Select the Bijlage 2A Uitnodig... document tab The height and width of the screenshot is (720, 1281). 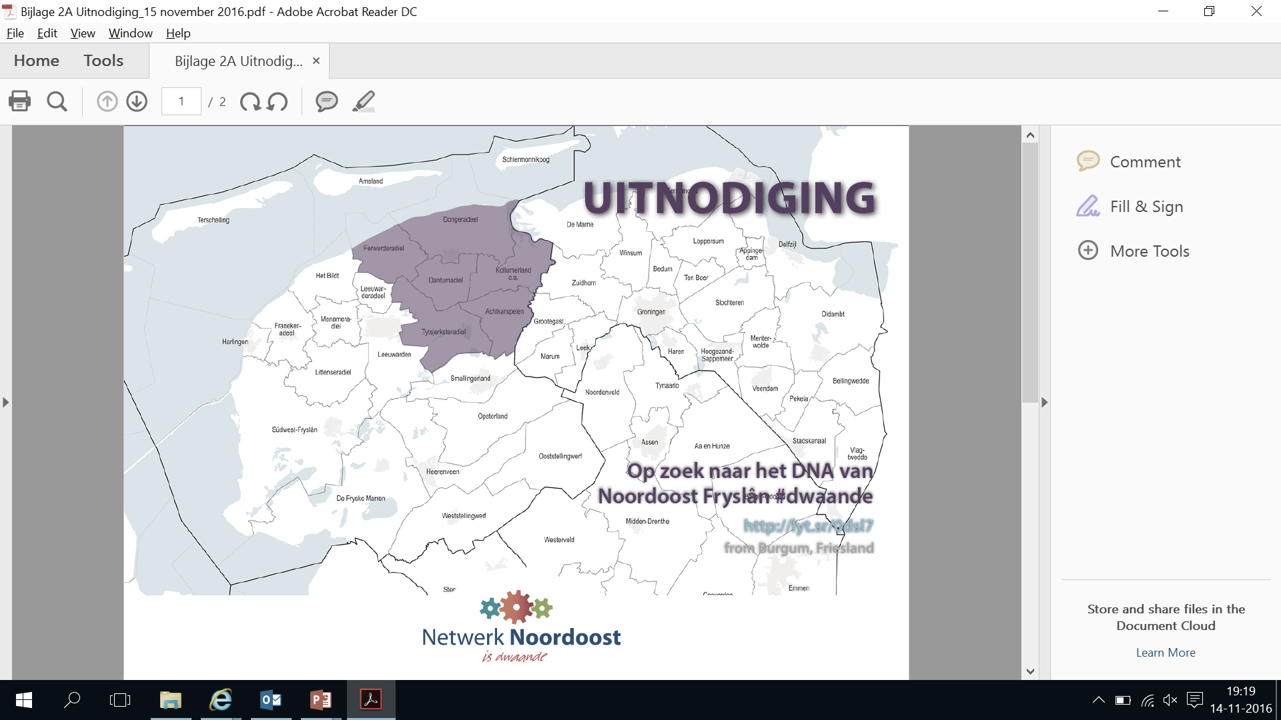click(238, 61)
